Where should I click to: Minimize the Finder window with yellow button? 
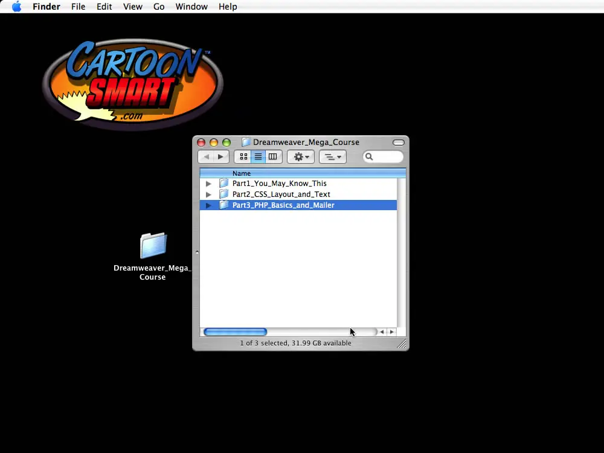point(214,143)
